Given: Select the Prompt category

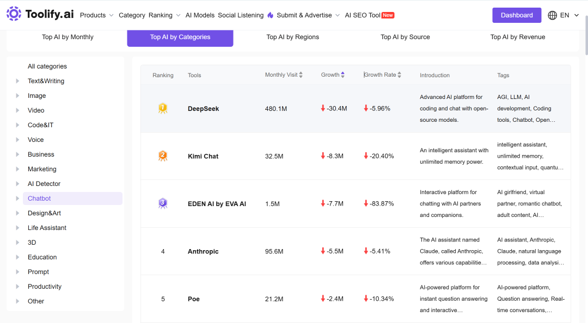Looking at the screenshot, I should pyautogui.click(x=38, y=272).
